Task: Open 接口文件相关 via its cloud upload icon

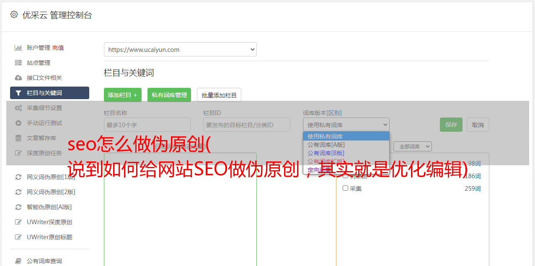Action: tap(18, 78)
